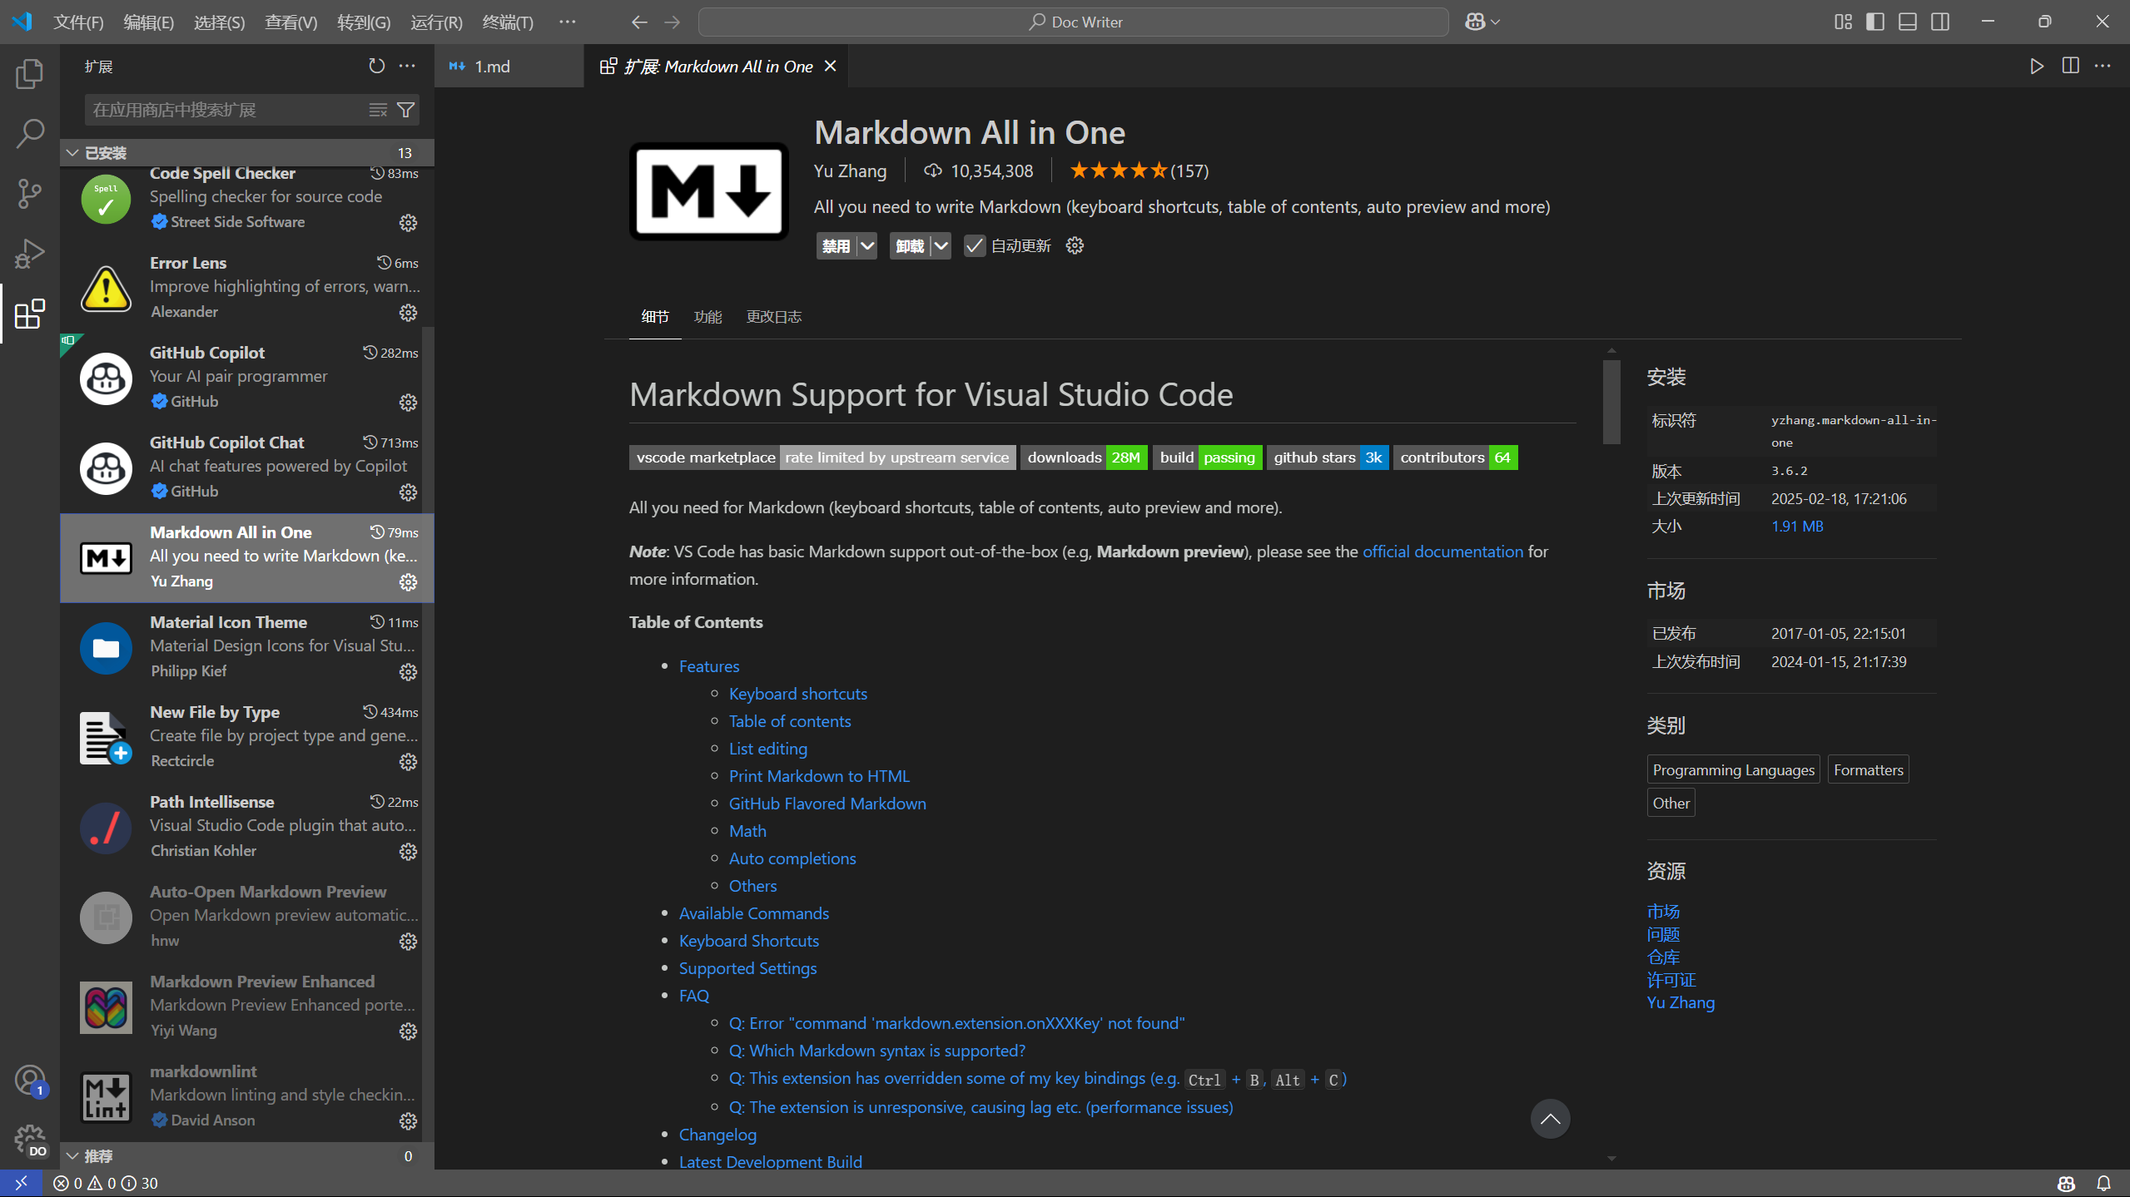Image resolution: width=2130 pixels, height=1197 pixels.
Task: Switch to the 更改日志 tab
Action: (x=772, y=316)
